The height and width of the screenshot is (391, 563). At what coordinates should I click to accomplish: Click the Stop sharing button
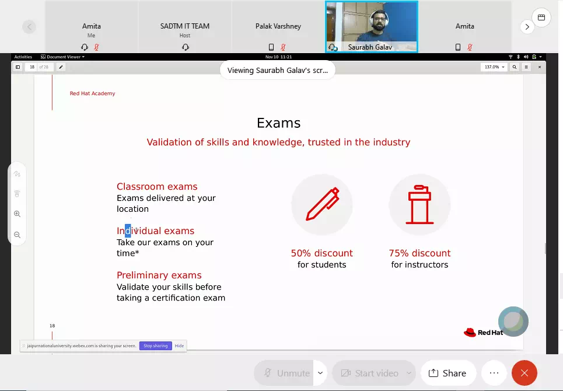pyautogui.click(x=155, y=345)
